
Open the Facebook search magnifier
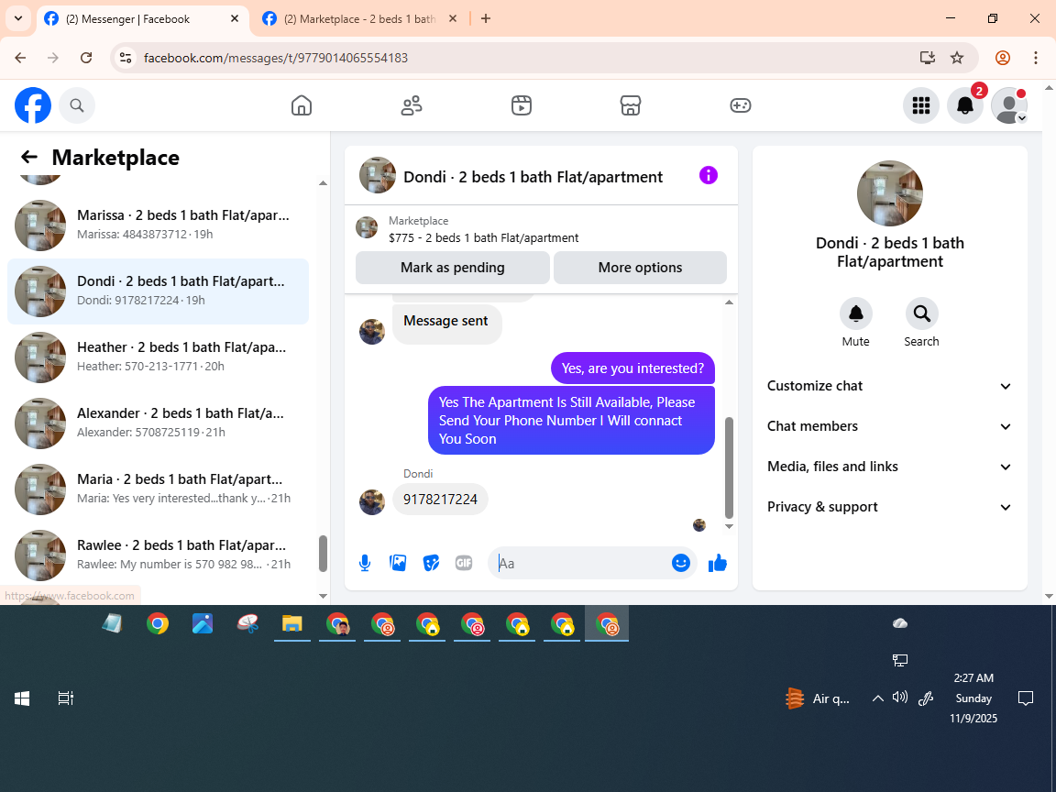[77, 105]
